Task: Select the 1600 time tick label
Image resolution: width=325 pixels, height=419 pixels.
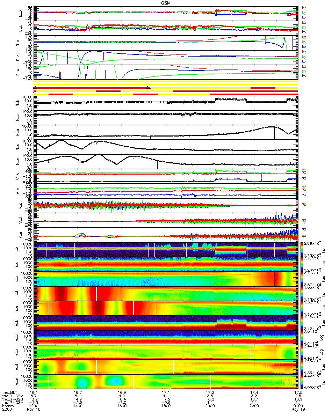Action: tap(122, 406)
